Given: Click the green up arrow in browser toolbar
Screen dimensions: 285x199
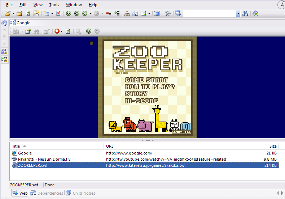Looking at the screenshot, I should coord(89,31).
